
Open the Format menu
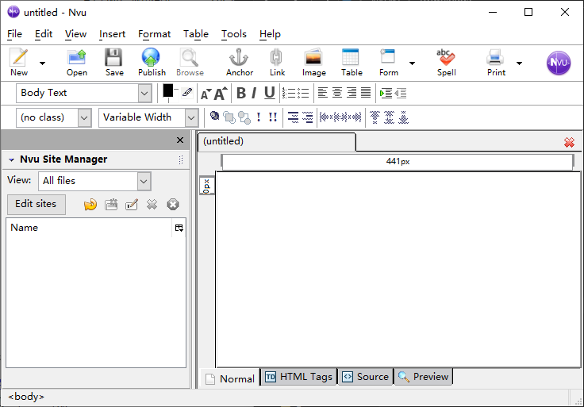[x=154, y=34]
